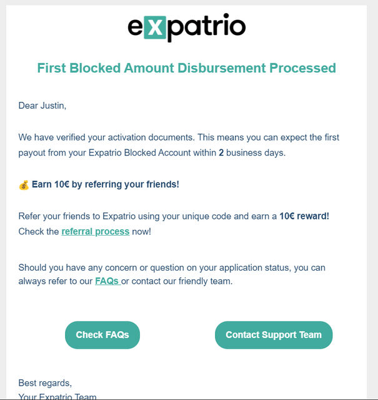Image resolution: width=378 pixels, height=400 pixels.
Task: Click the Dear Justin greeting
Action: [x=42, y=106]
